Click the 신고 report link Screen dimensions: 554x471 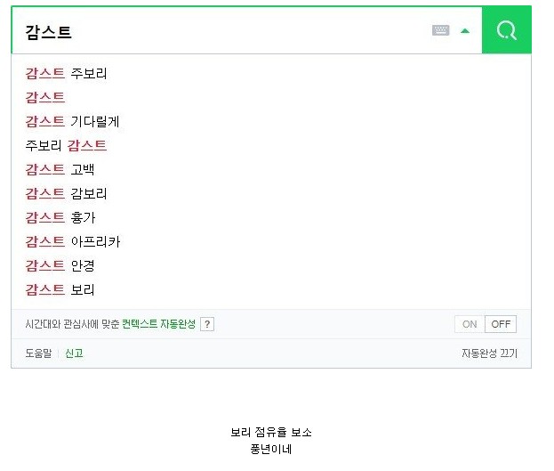[74, 353]
